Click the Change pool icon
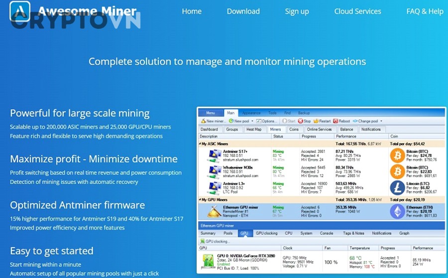The image size is (448, 278). [355, 121]
